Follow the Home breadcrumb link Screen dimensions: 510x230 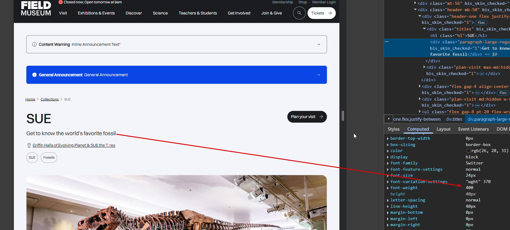point(30,99)
